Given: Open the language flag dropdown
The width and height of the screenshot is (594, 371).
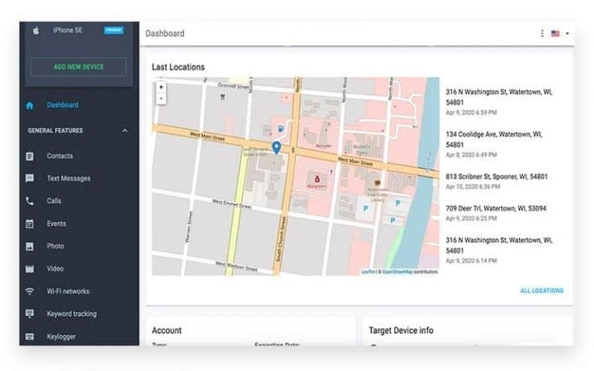Looking at the screenshot, I should 559,34.
